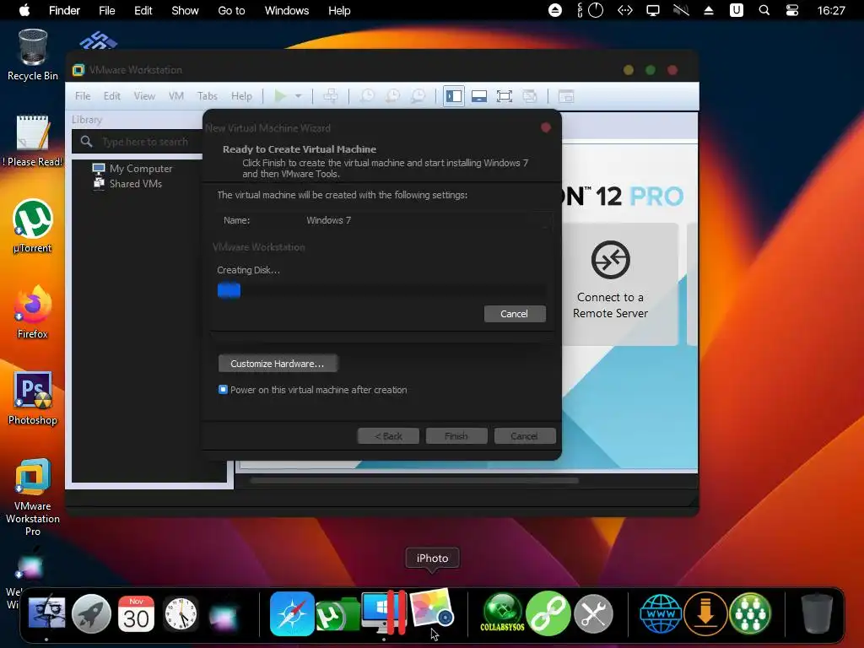This screenshot has height=648, width=864.
Task: Cancel the Creating Disk progress
Action: [x=515, y=314]
